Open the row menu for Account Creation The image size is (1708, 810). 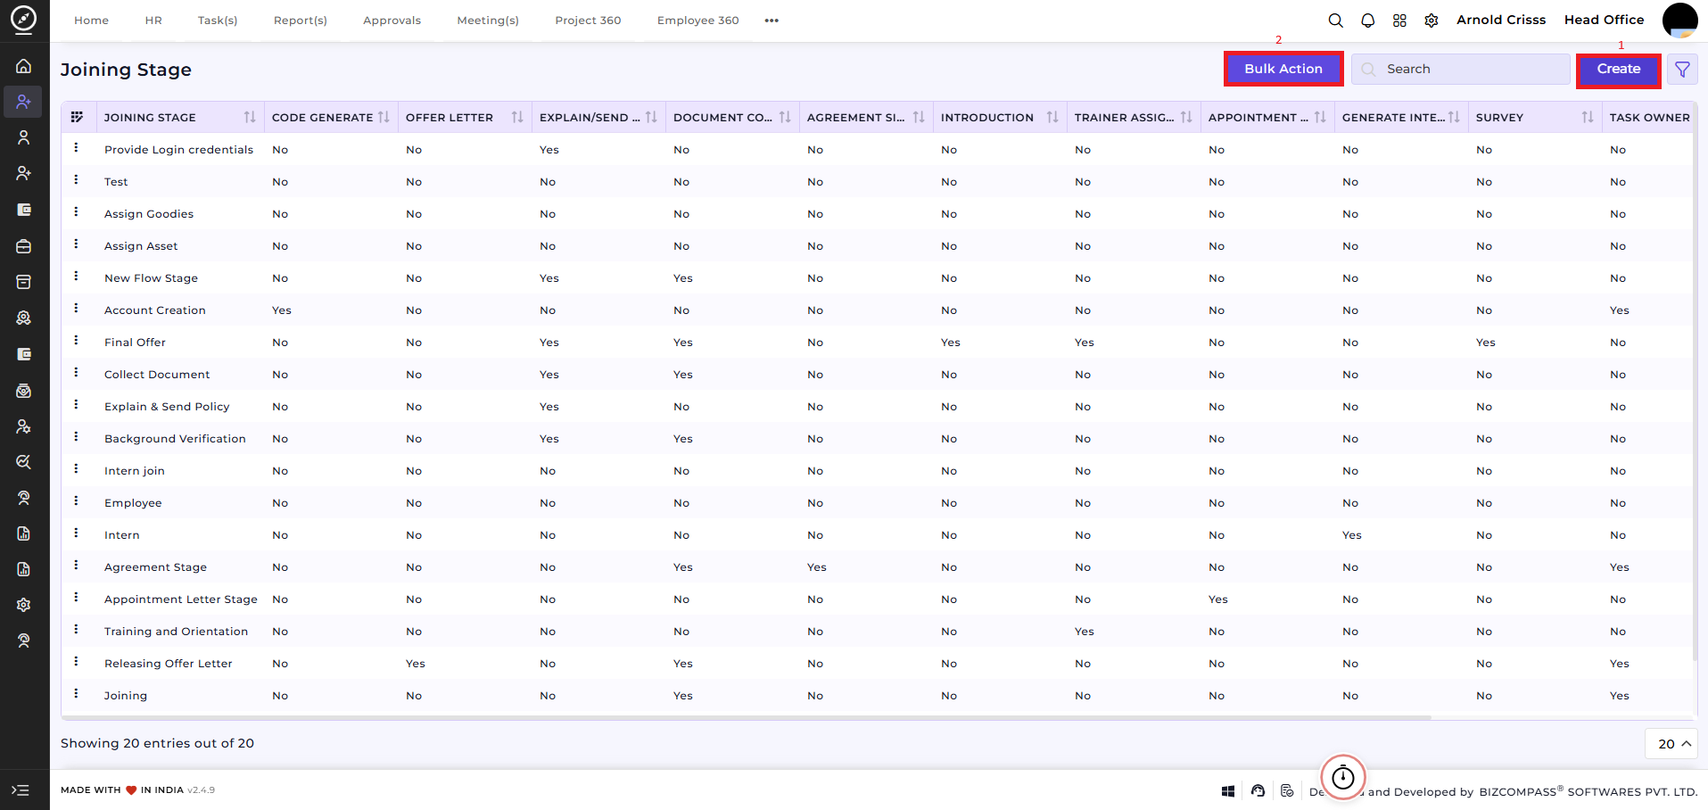tap(76, 309)
